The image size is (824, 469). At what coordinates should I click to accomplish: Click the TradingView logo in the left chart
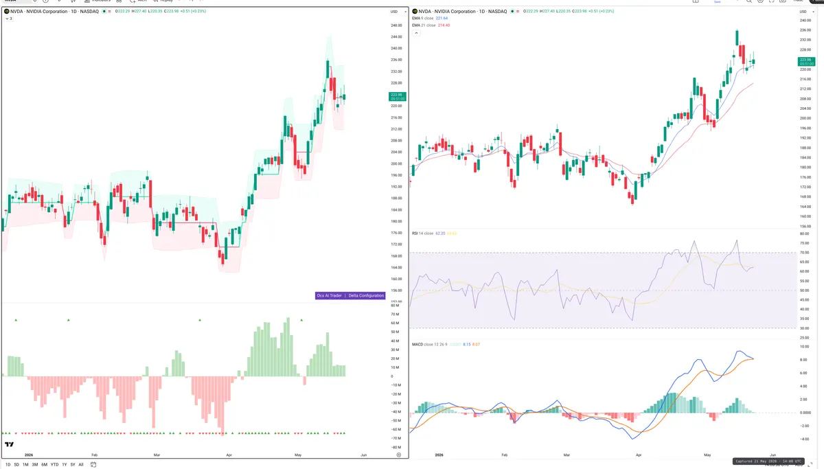pyautogui.click(x=9, y=444)
